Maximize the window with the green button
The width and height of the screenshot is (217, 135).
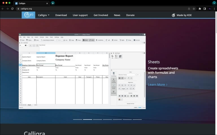coord(9,3)
